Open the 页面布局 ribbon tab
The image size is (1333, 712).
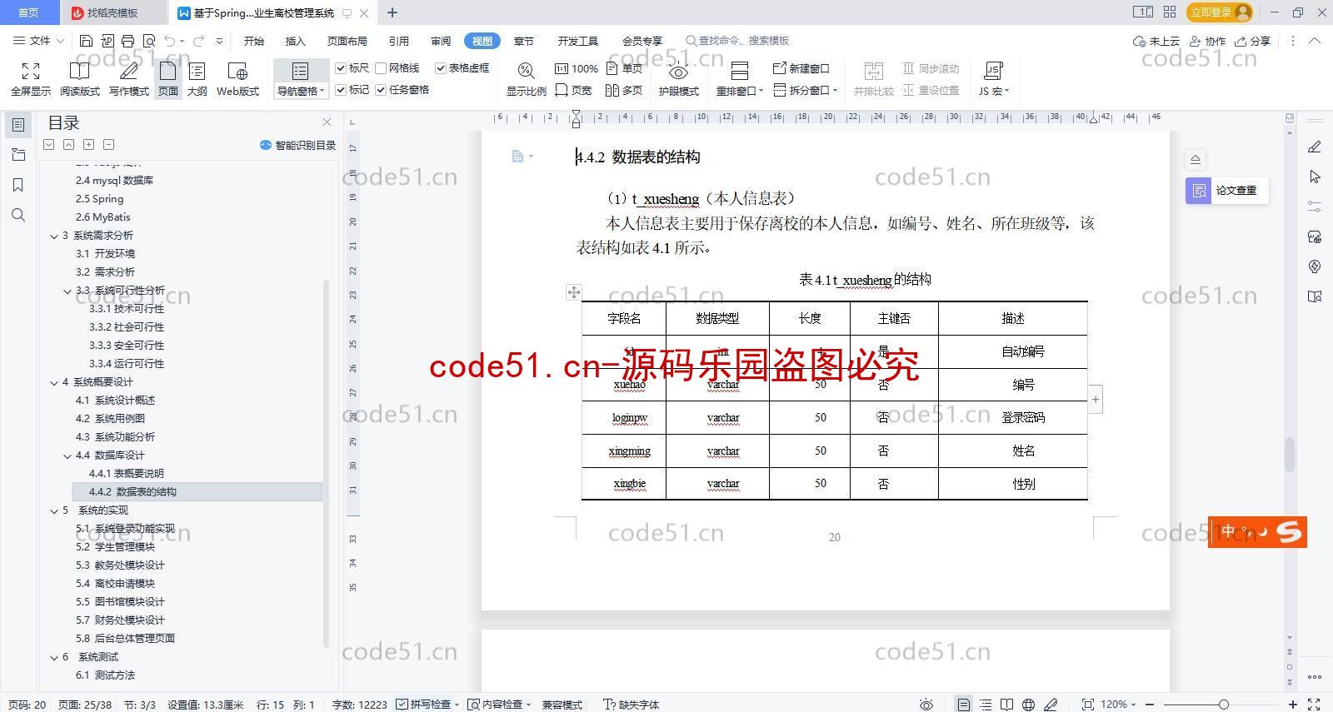[x=347, y=41]
